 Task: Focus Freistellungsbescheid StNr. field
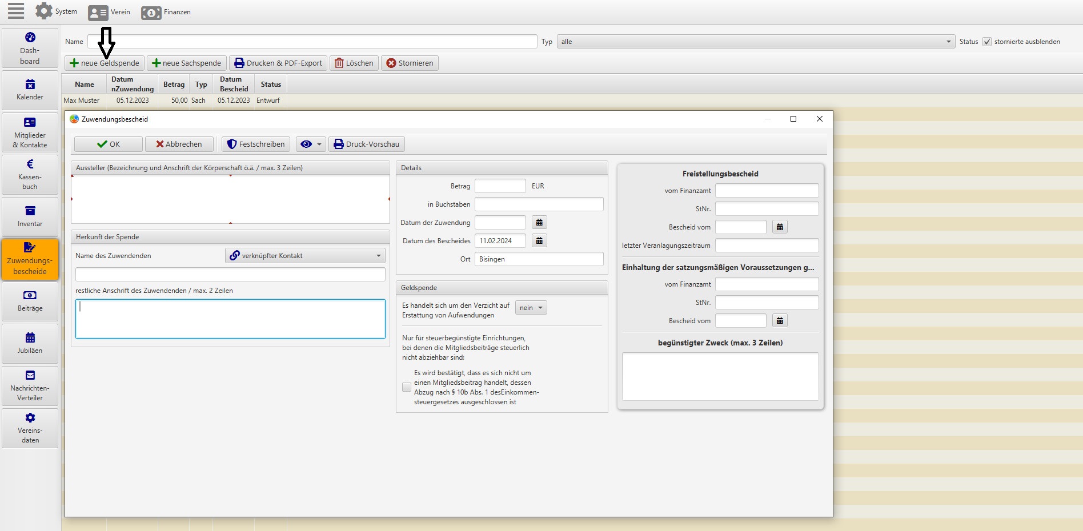[x=767, y=209]
